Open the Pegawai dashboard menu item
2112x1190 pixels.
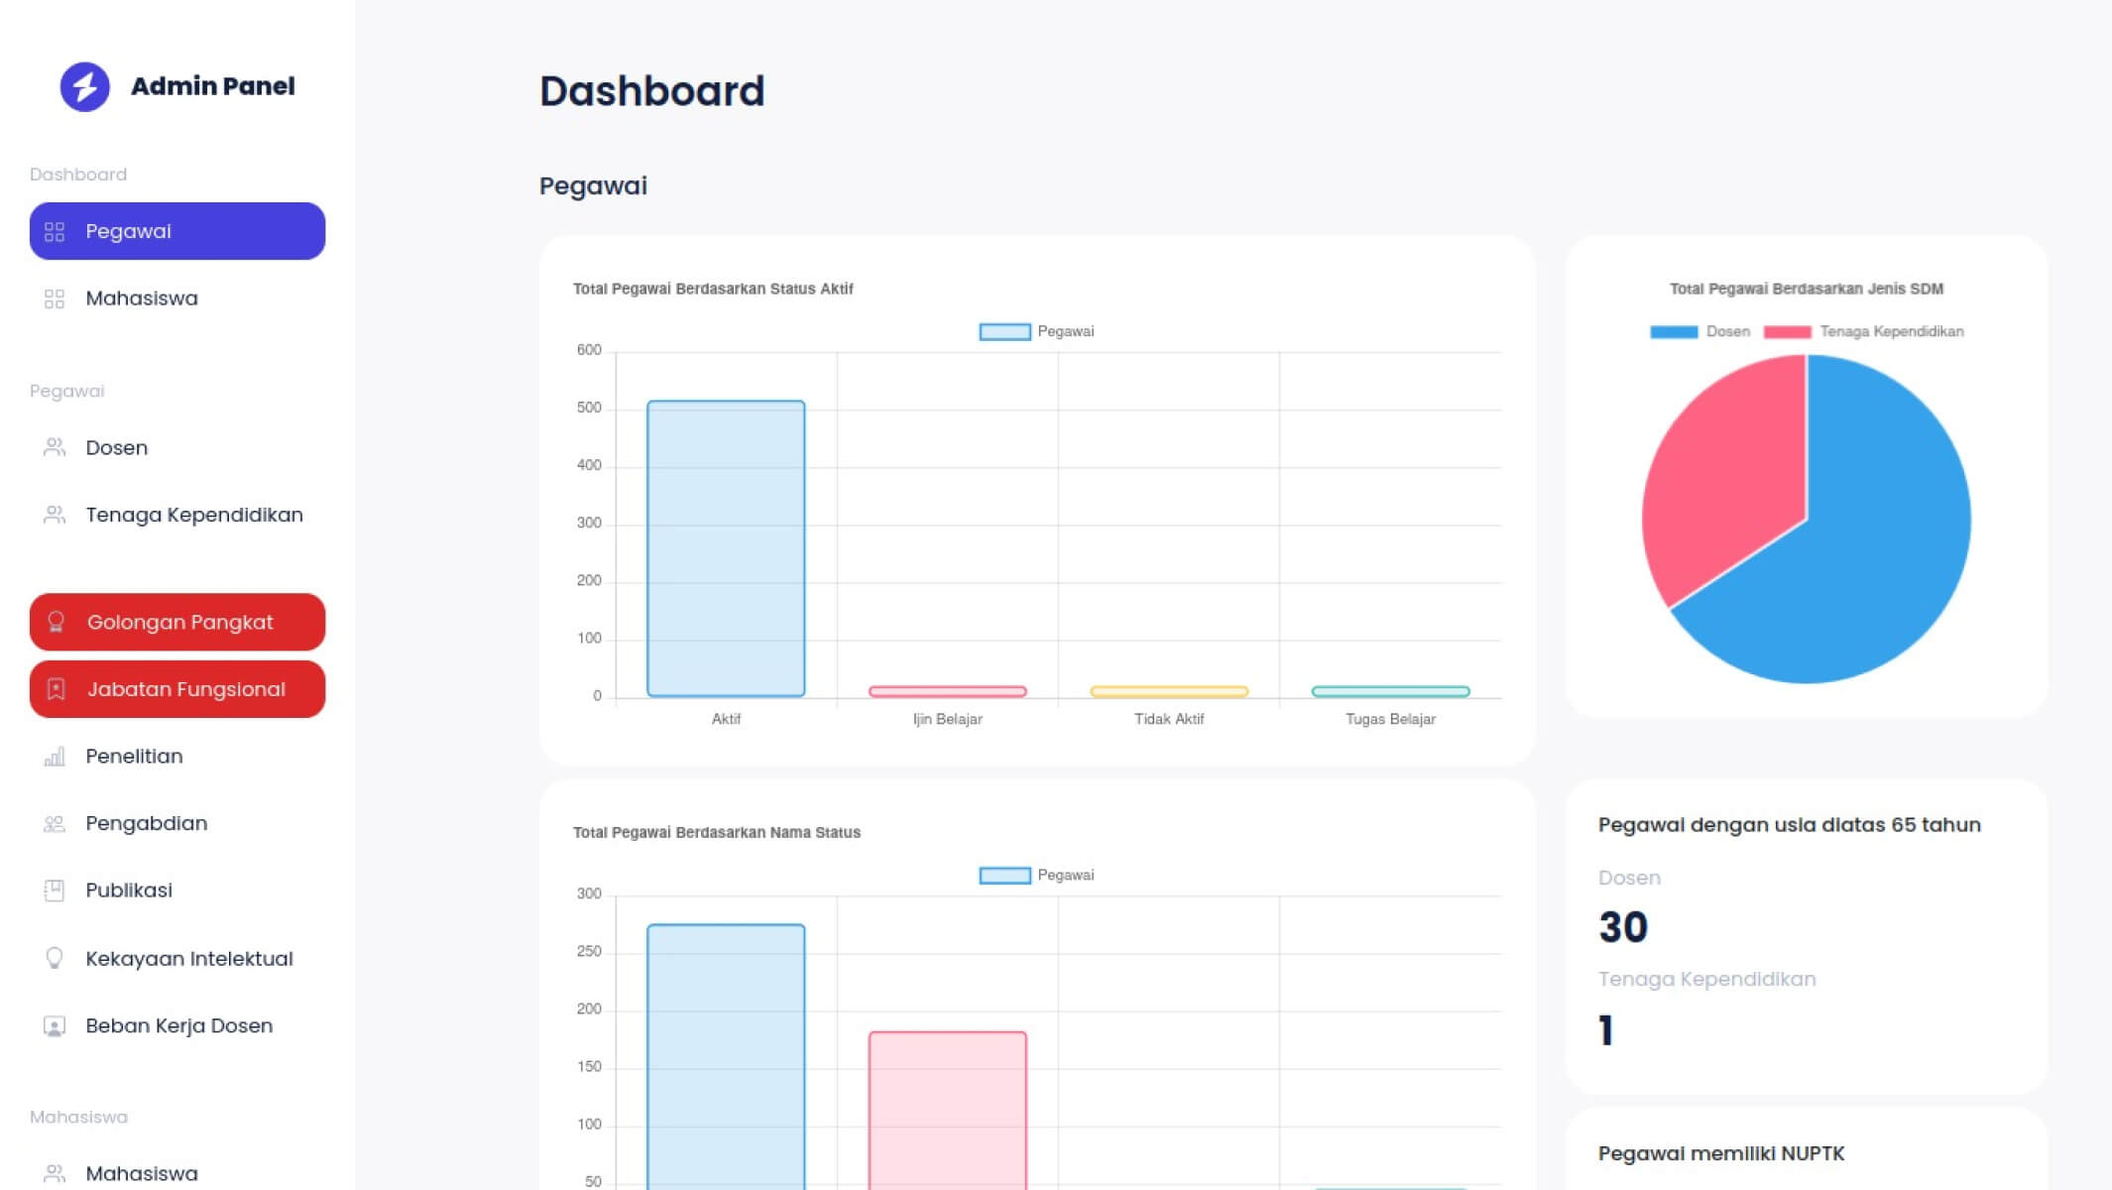177,231
